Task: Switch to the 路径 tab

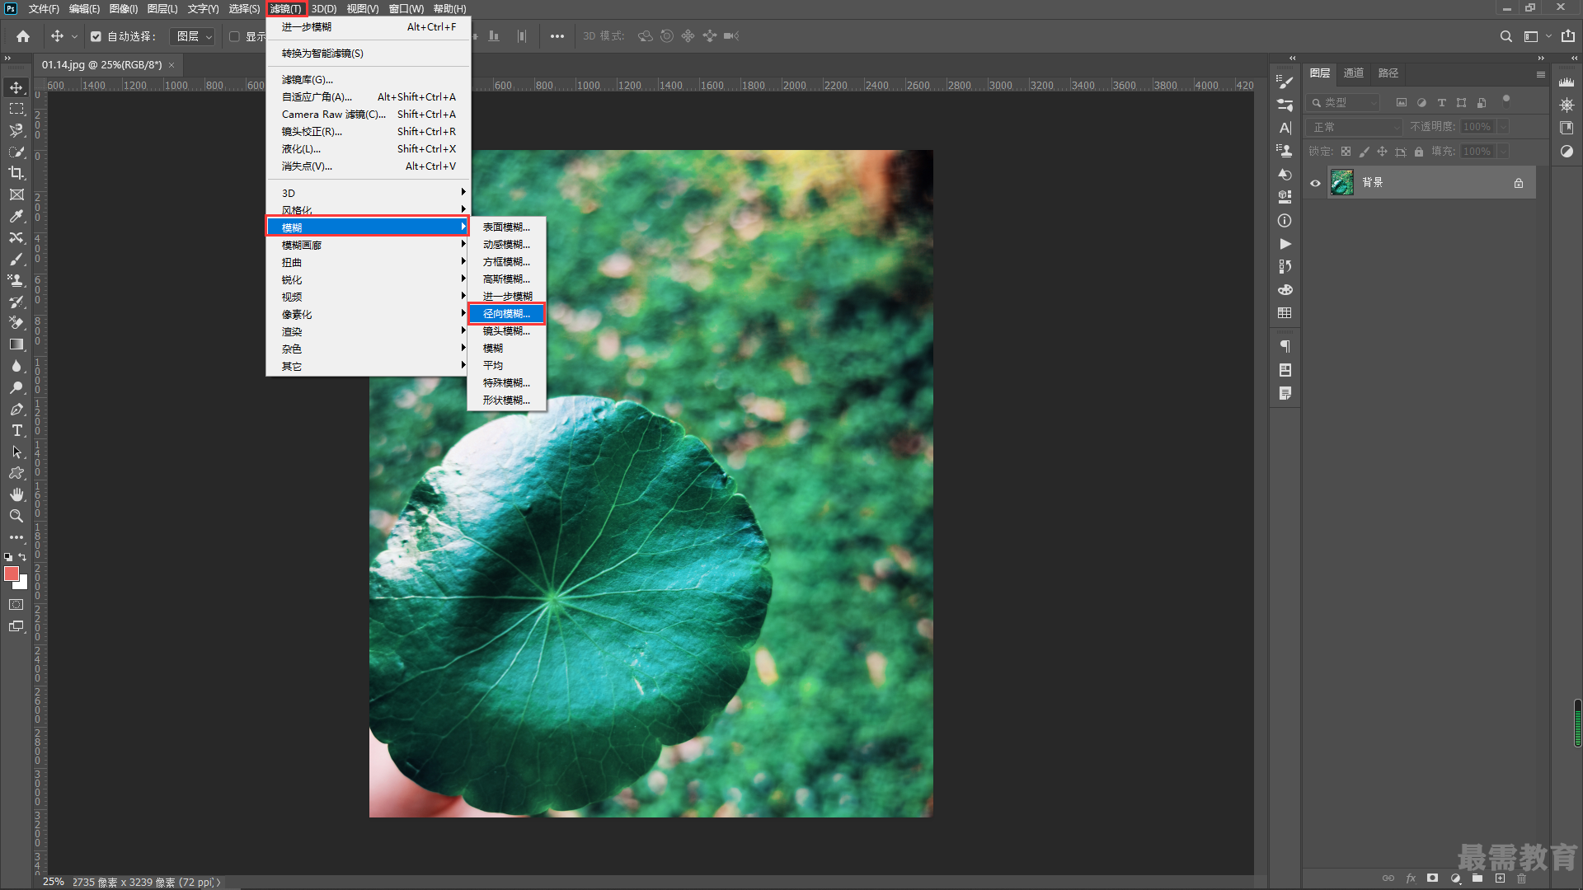Action: pos(1388,73)
